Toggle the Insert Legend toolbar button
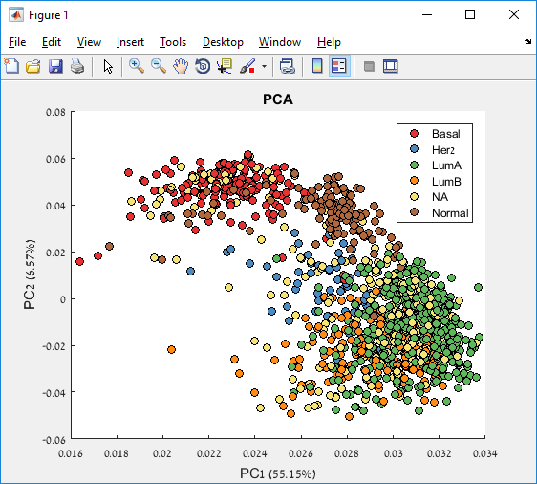This screenshot has width=537, height=484. [x=339, y=66]
